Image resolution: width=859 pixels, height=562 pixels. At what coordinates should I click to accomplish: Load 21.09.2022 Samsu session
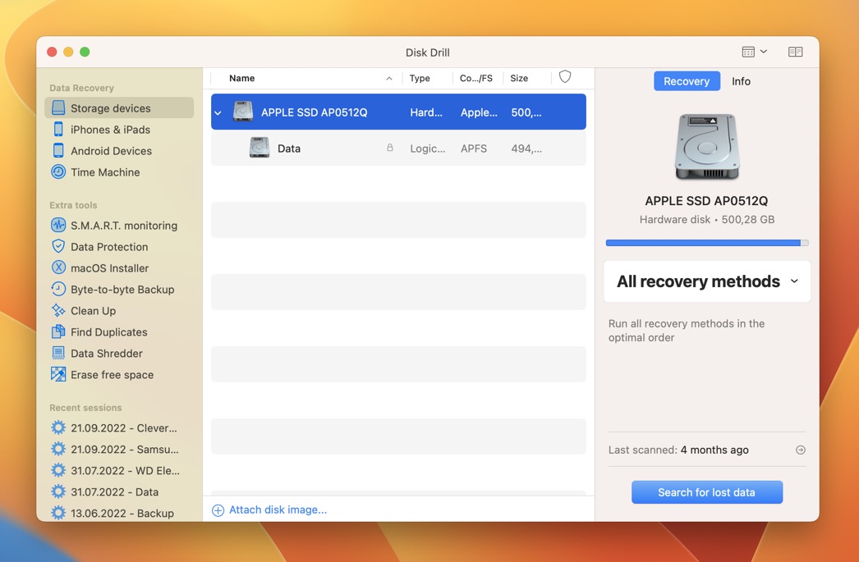(x=124, y=450)
